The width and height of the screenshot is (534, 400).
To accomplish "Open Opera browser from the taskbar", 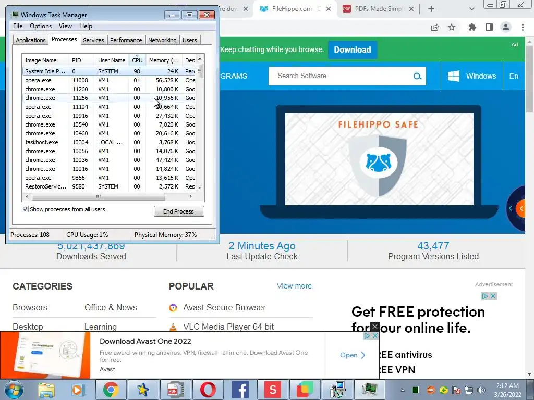I will pyautogui.click(x=208, y=390).
